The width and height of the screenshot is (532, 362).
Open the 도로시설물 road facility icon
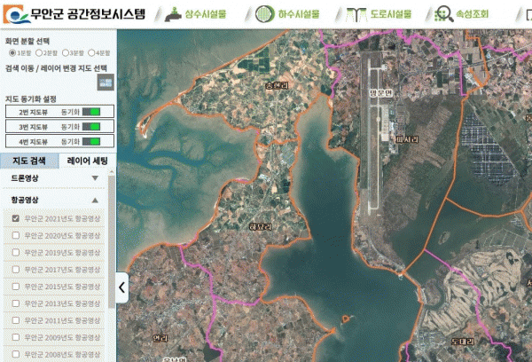click(x=357, y=14)
